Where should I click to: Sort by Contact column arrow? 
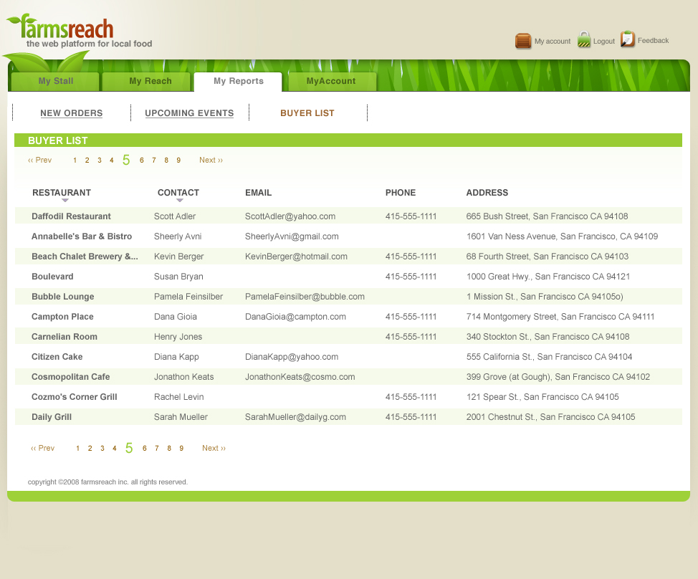(180, 201)
